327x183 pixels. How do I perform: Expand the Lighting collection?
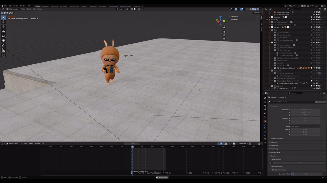270,17
